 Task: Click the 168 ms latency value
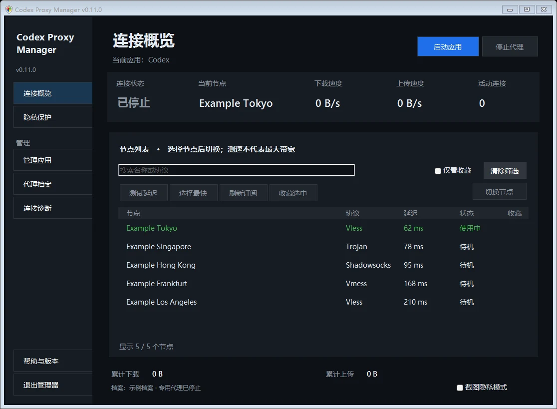416,284
